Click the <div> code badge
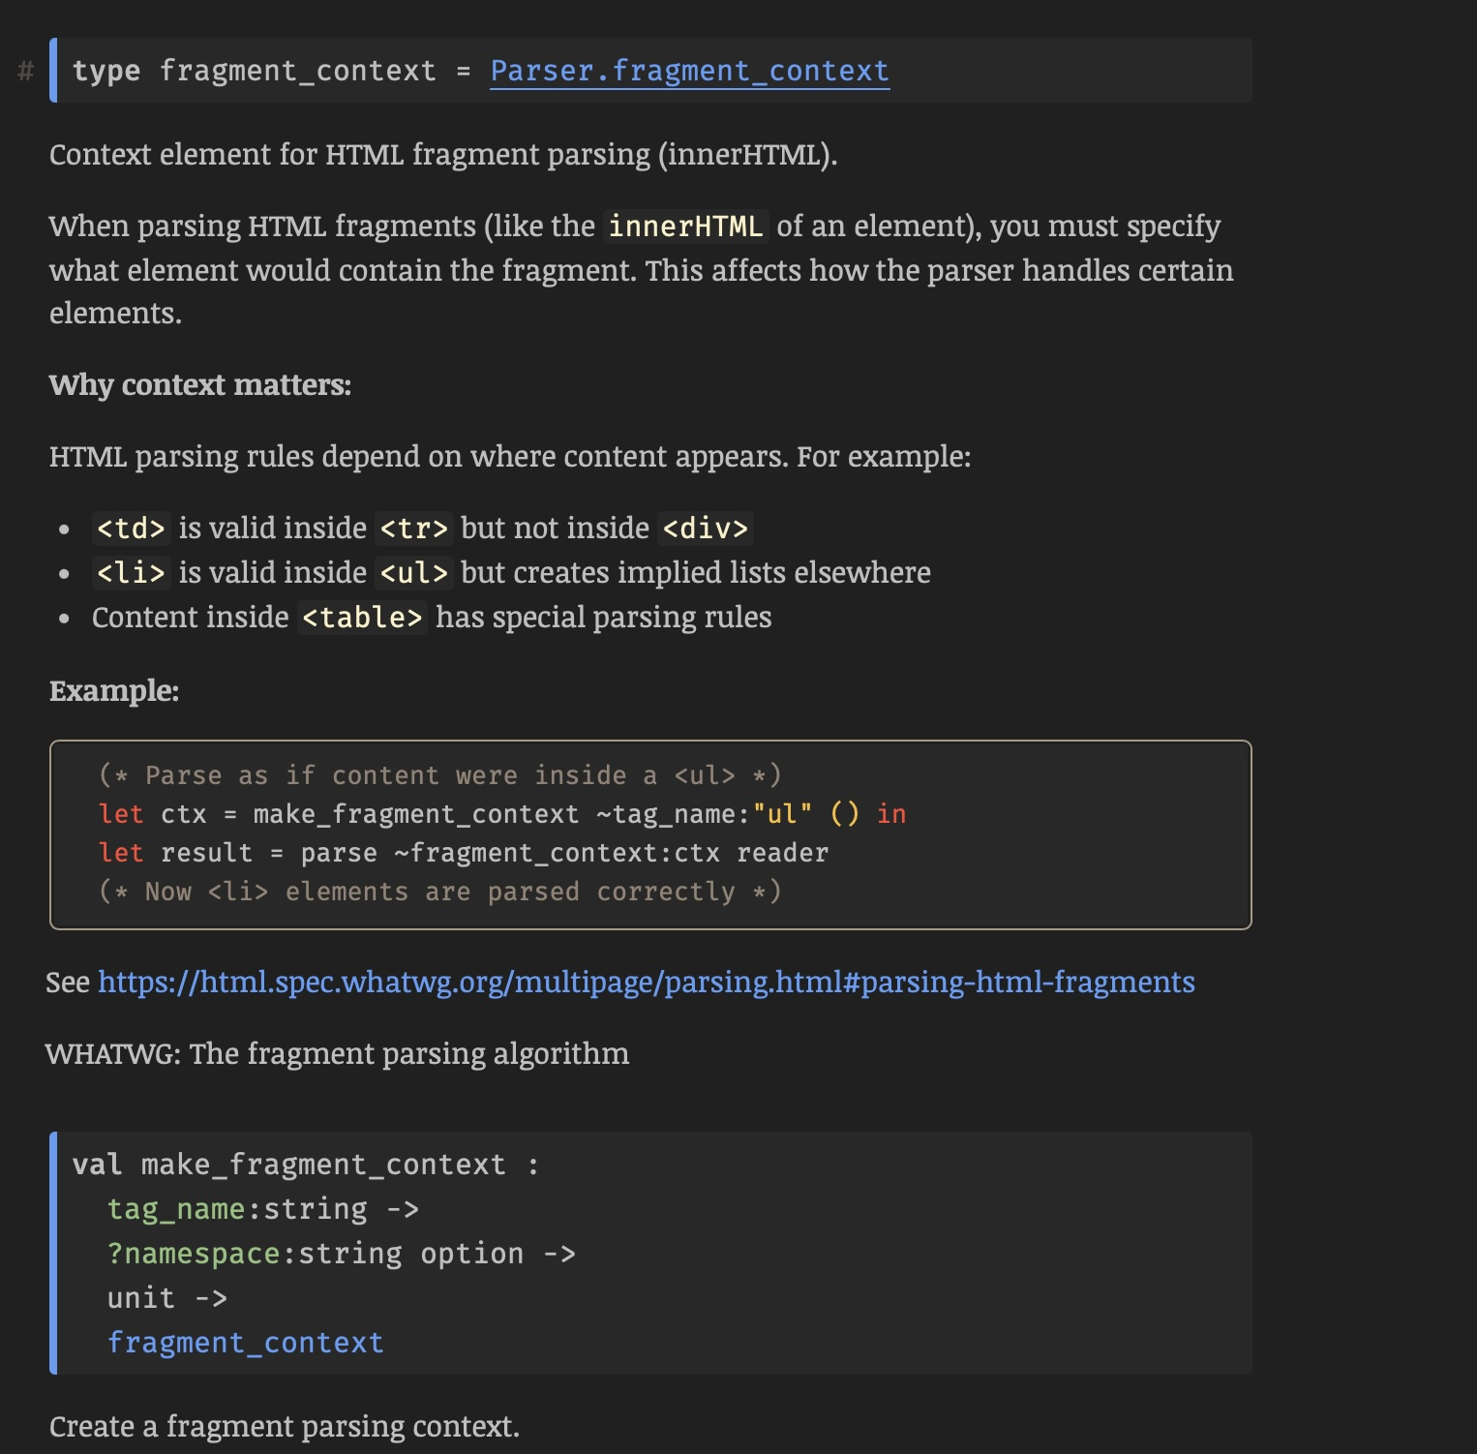The height and width of the screenshot is (1454, 1477). coord(705,528)
